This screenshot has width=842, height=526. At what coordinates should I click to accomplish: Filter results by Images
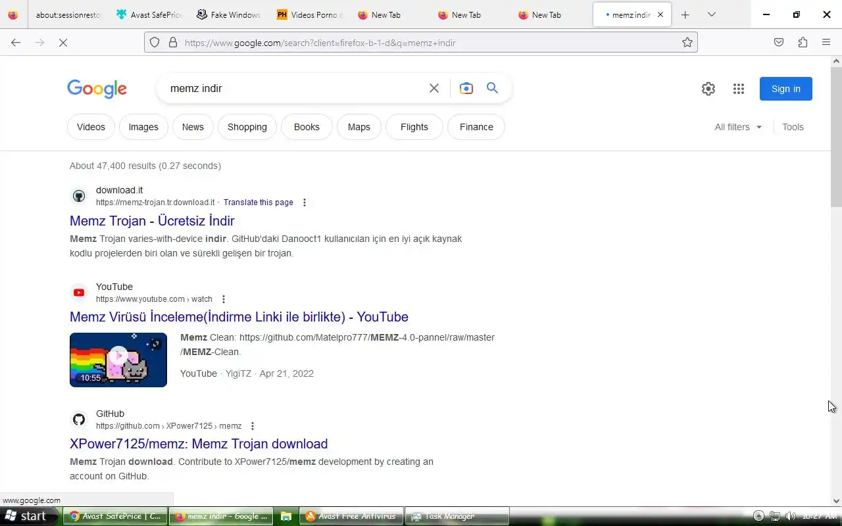coord(143,127)
